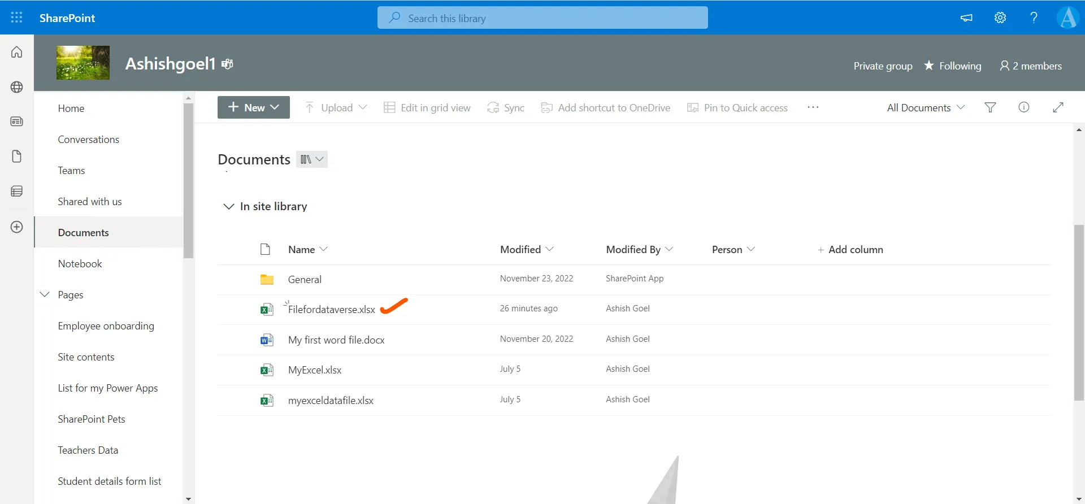Click the Excel icon for MyExcel.xlsx

pos(267,370)
